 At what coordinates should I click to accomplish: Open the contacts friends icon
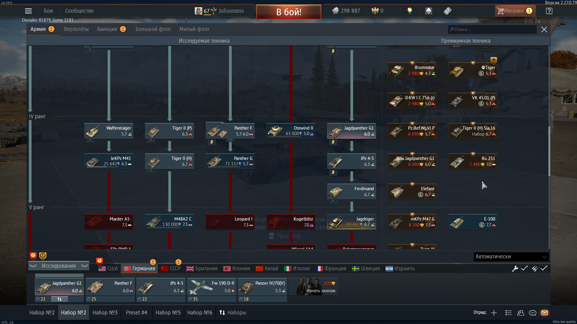521,313
